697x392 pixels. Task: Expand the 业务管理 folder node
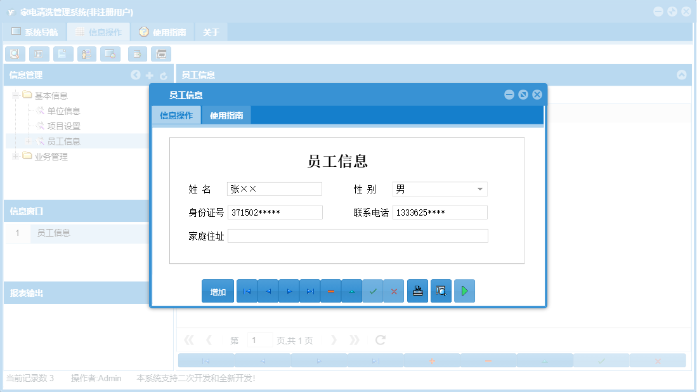coord(14,157)
